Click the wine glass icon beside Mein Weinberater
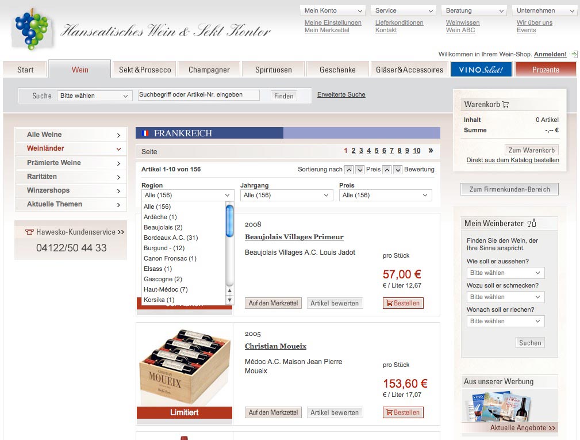580x440 pixels. pos(532,223)
